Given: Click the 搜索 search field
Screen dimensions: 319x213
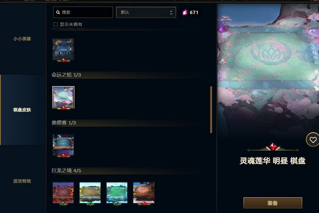Looking at the screenshot, I should (x=83, y=12).
